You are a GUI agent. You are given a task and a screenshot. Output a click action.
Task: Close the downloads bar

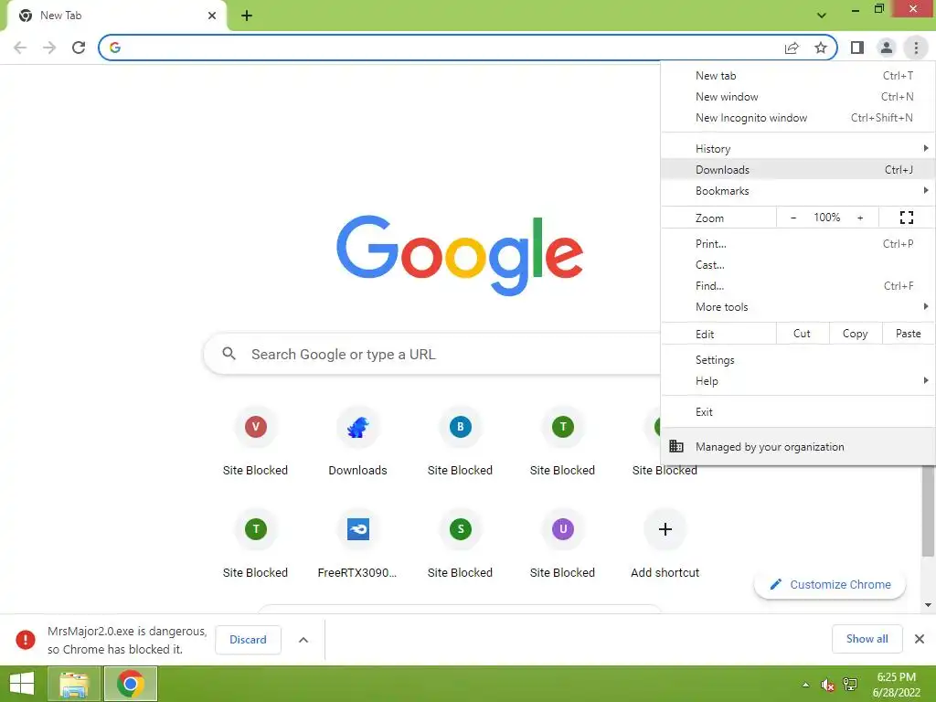pyautogui.click(x=920, y=639)
